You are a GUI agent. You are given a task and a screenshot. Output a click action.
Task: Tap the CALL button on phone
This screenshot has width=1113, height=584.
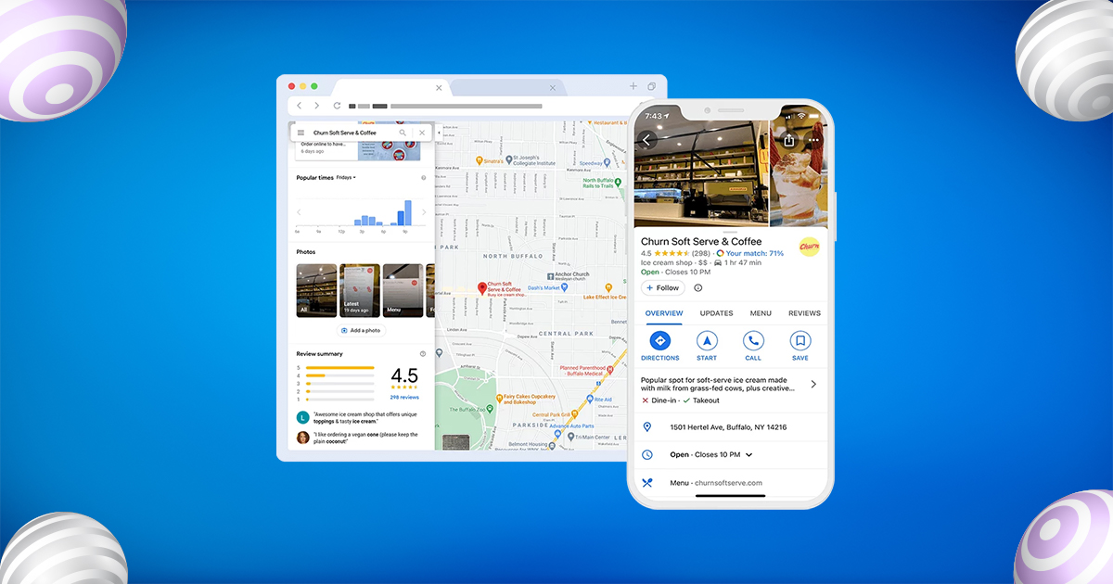(x=753, y=346)
